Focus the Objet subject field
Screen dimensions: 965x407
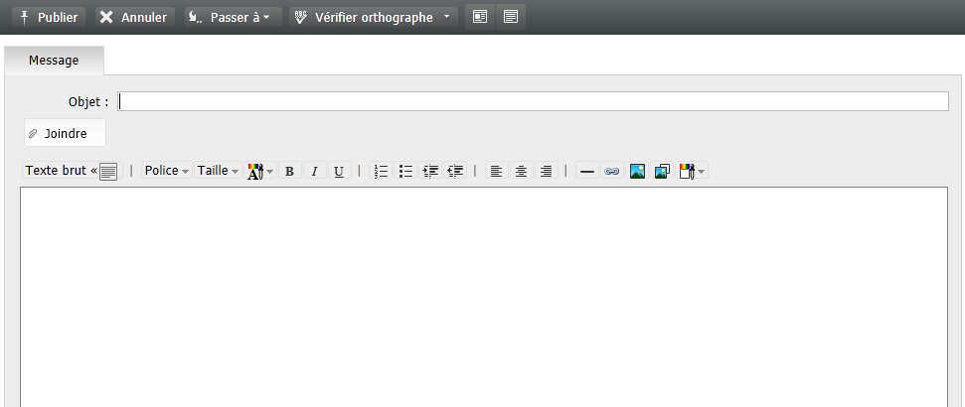coord(533,101)
